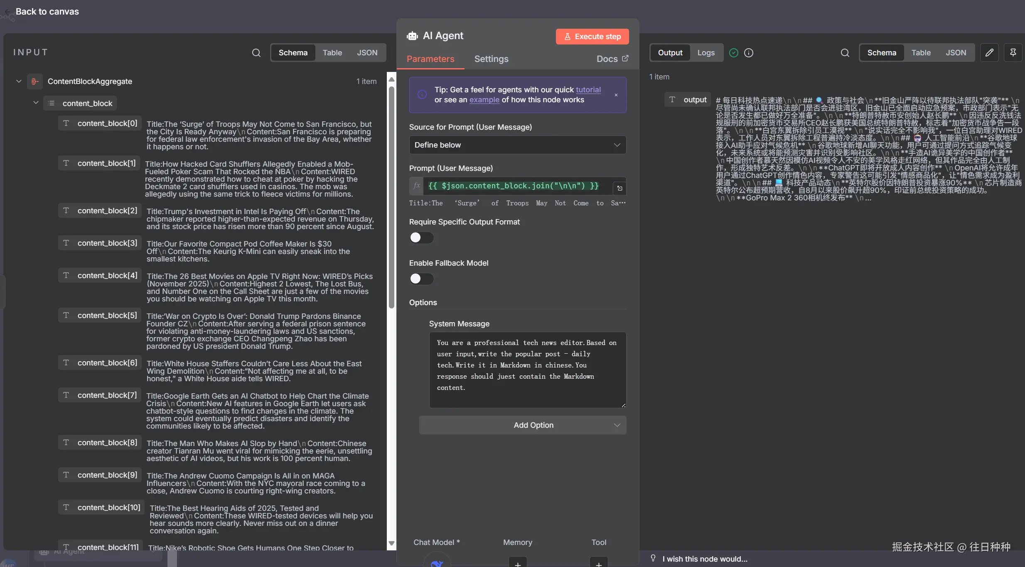Image resolution: width=1025 pixels, height=567 pixels.
Task: Close the agents tutorial tip
Action: (616, 95)
